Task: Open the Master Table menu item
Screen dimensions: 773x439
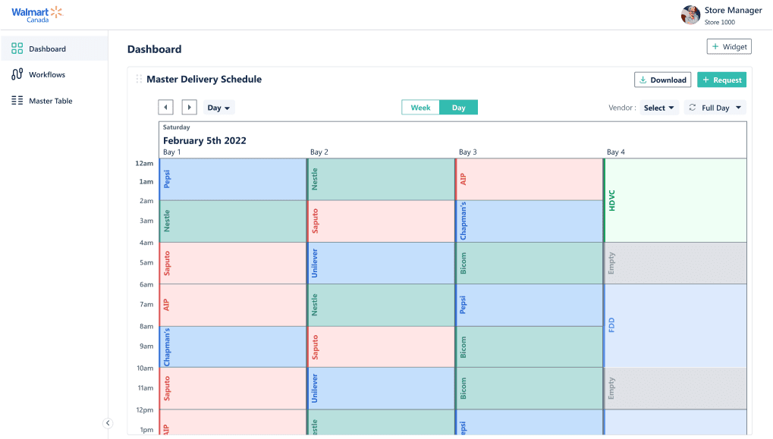Action: coord(54,101)
